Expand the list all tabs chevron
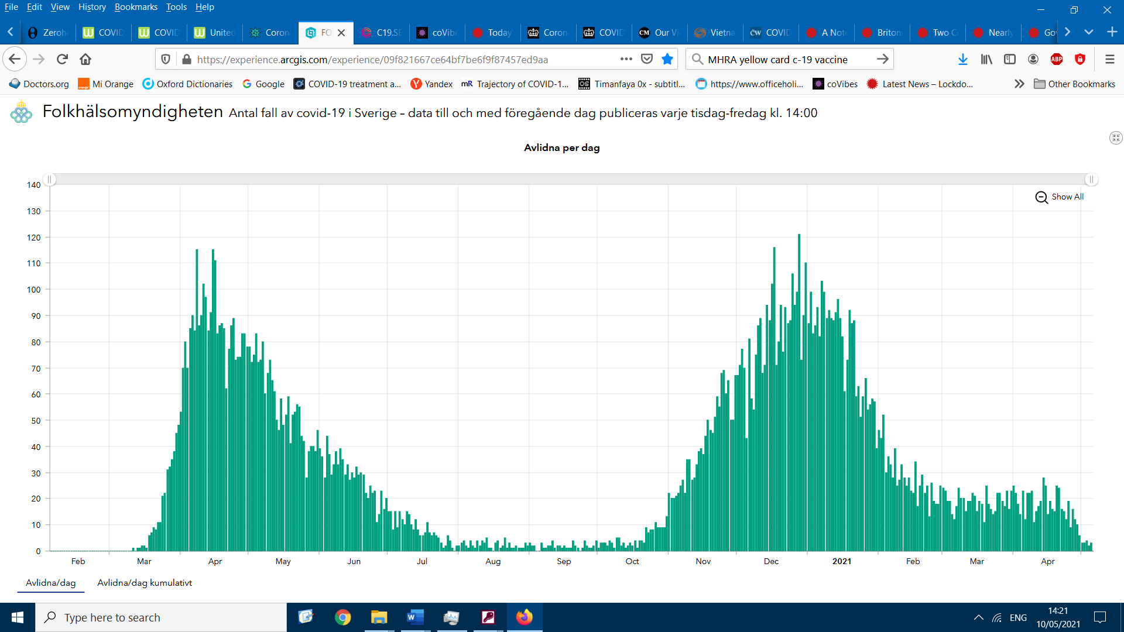1124x632 pixels. (x=1089, y=32)
